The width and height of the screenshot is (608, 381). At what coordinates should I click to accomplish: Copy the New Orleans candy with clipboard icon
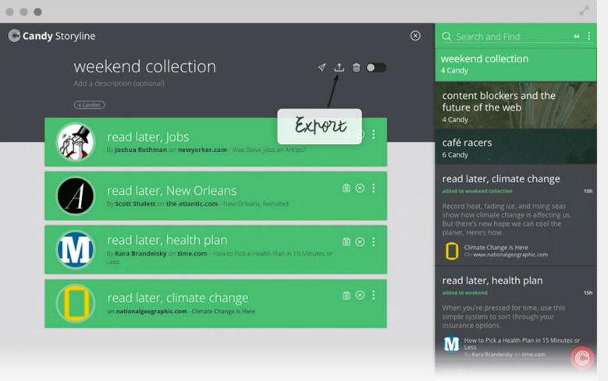tap(347, 189)
